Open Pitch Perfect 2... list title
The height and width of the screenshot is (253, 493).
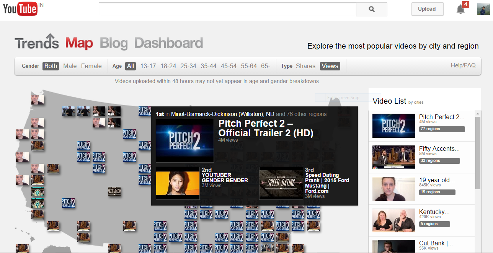click(442, 117)
